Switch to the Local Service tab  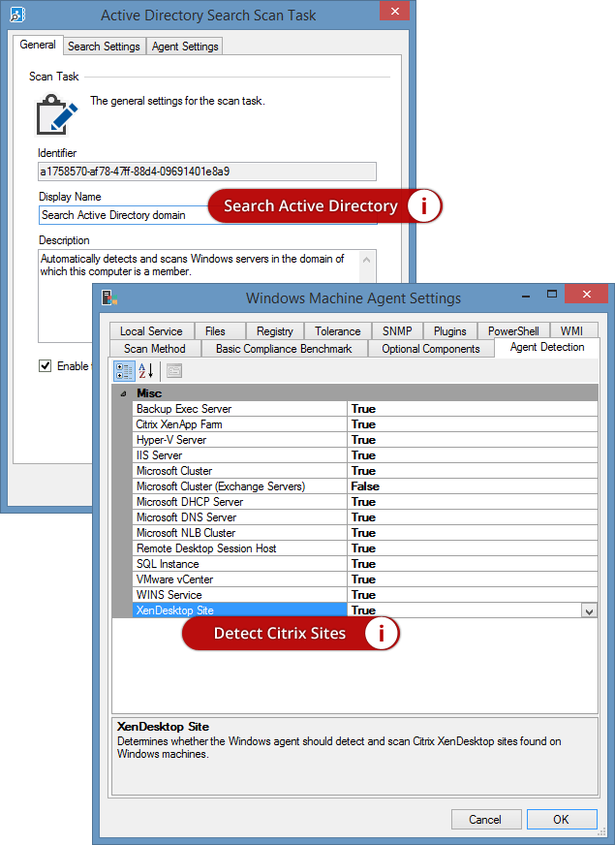click(x=151, y=330)
